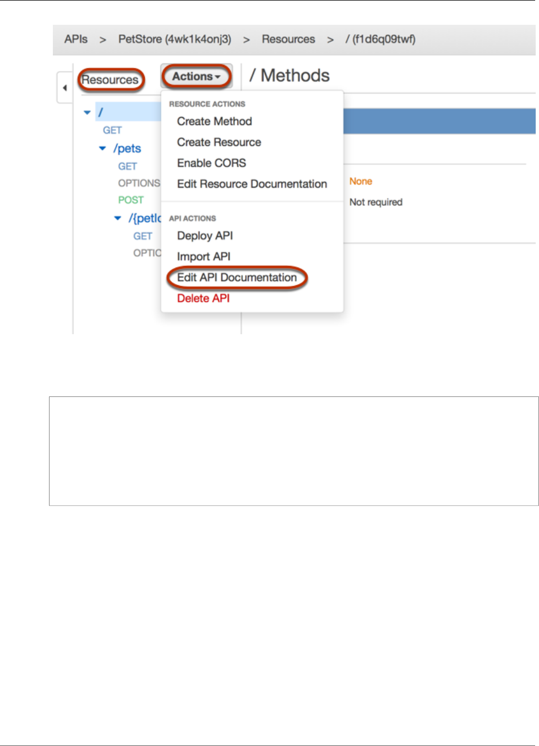
Task: Select OPTIONS method under /pets
Action: (139, 183)
